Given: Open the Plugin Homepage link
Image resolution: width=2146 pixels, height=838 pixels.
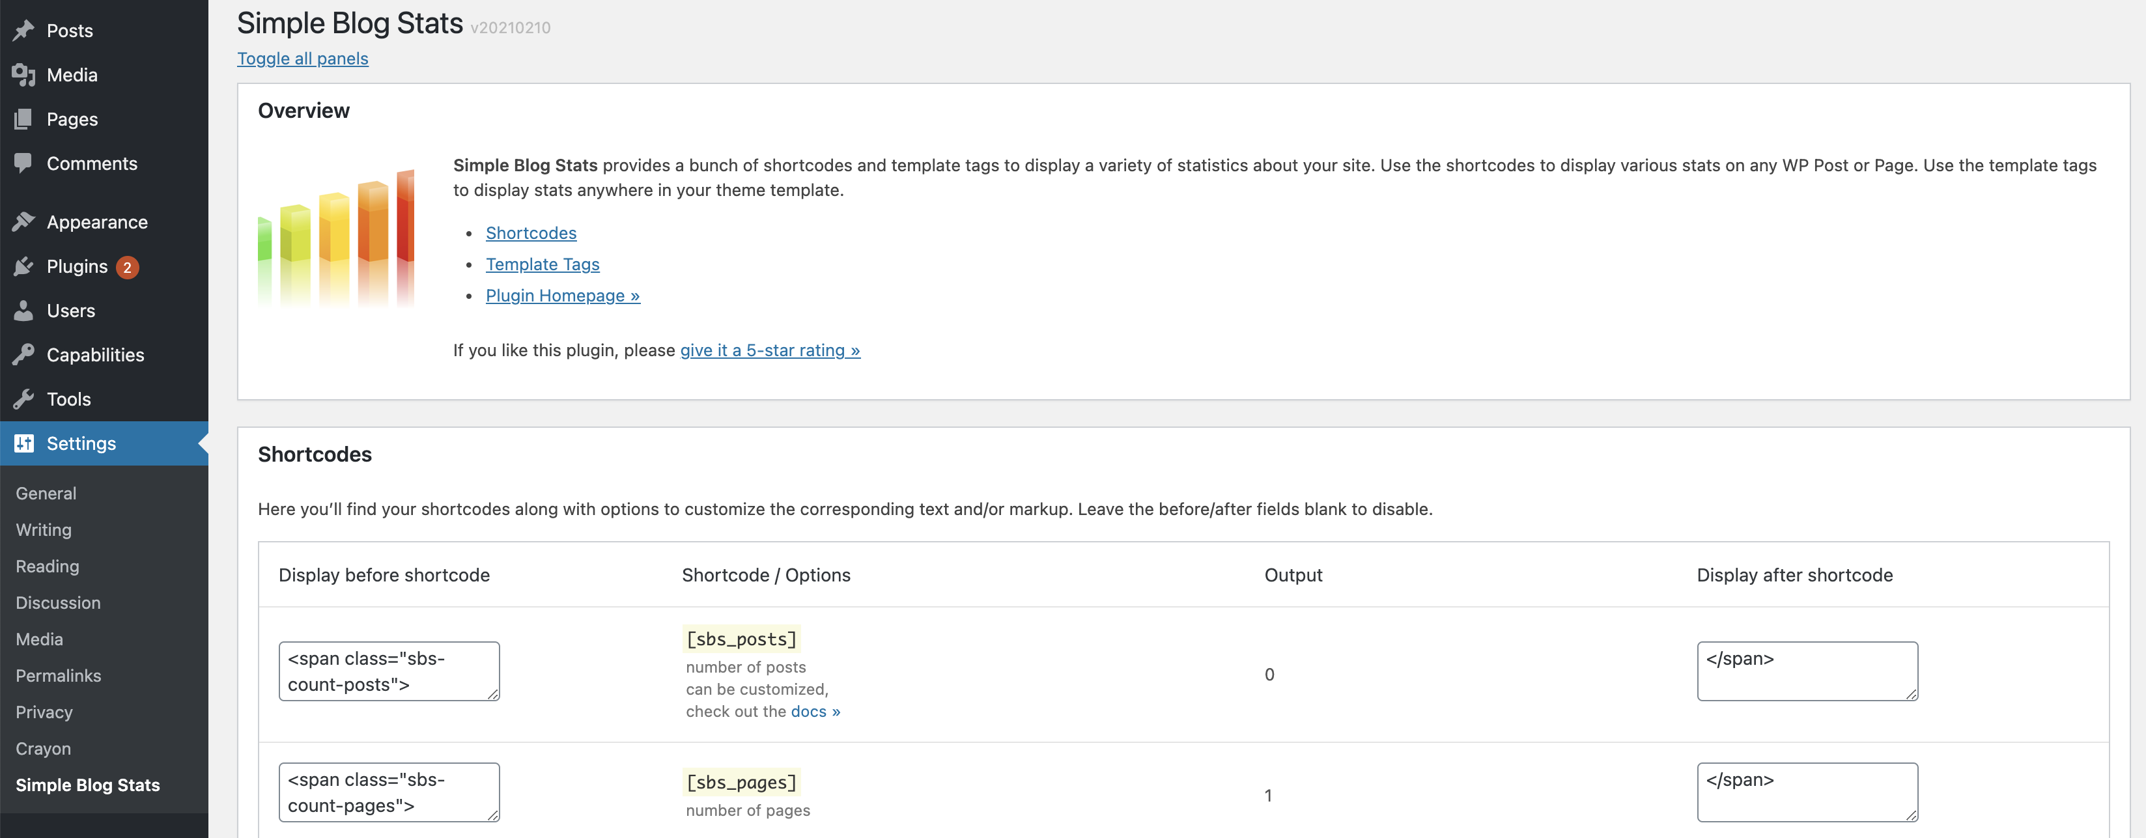Looking at the screenshot, I should (562, 296).
